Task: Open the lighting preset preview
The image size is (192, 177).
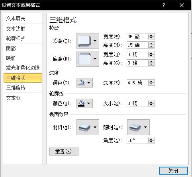Action: click(135, 127)
